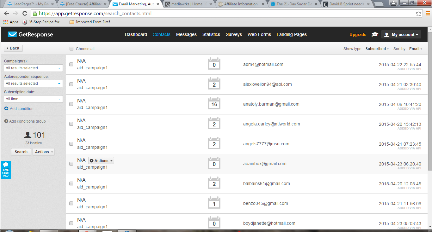Image resolution: width=432 pixels, height=232 pixels.
Task: Open the 6-Step Recipe bookmark
Action: coord(43,22)
